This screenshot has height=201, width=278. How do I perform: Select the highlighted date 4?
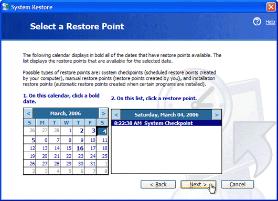pos(102,131)
